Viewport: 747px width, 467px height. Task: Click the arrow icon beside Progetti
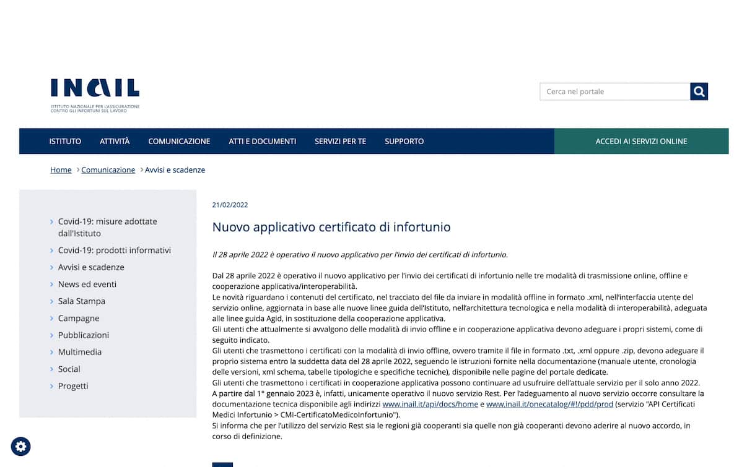pos(51,385)
